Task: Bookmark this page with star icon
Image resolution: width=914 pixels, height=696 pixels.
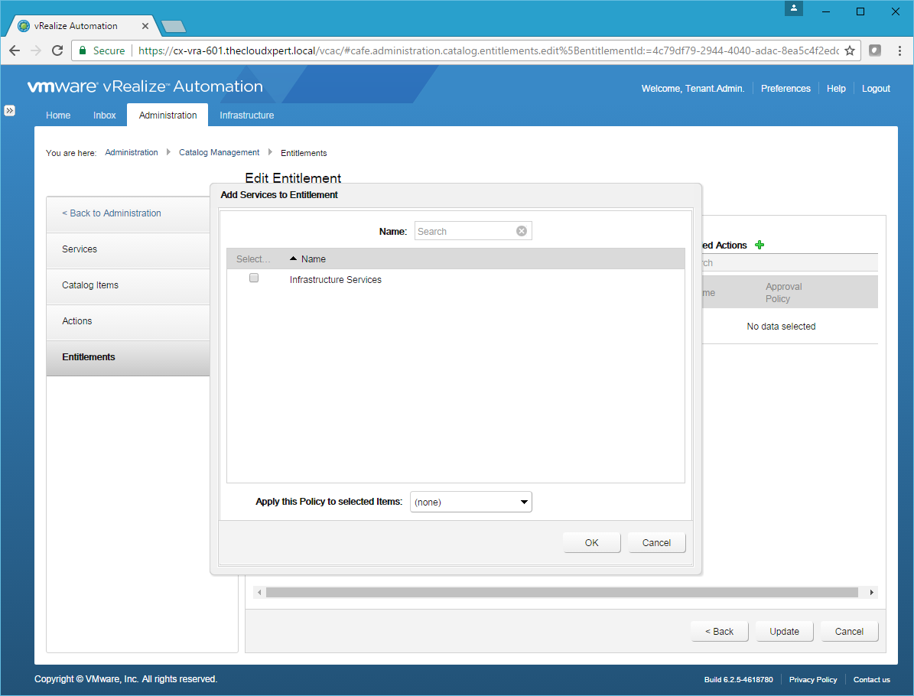Action: pos(849,50)
